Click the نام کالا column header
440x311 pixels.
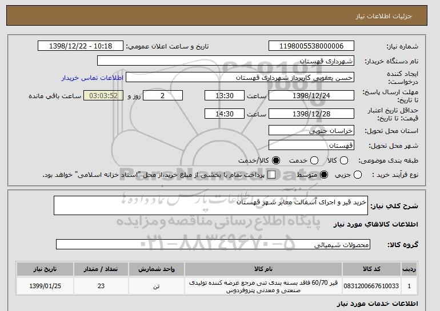pyautogui.click(x=263, y=269)
